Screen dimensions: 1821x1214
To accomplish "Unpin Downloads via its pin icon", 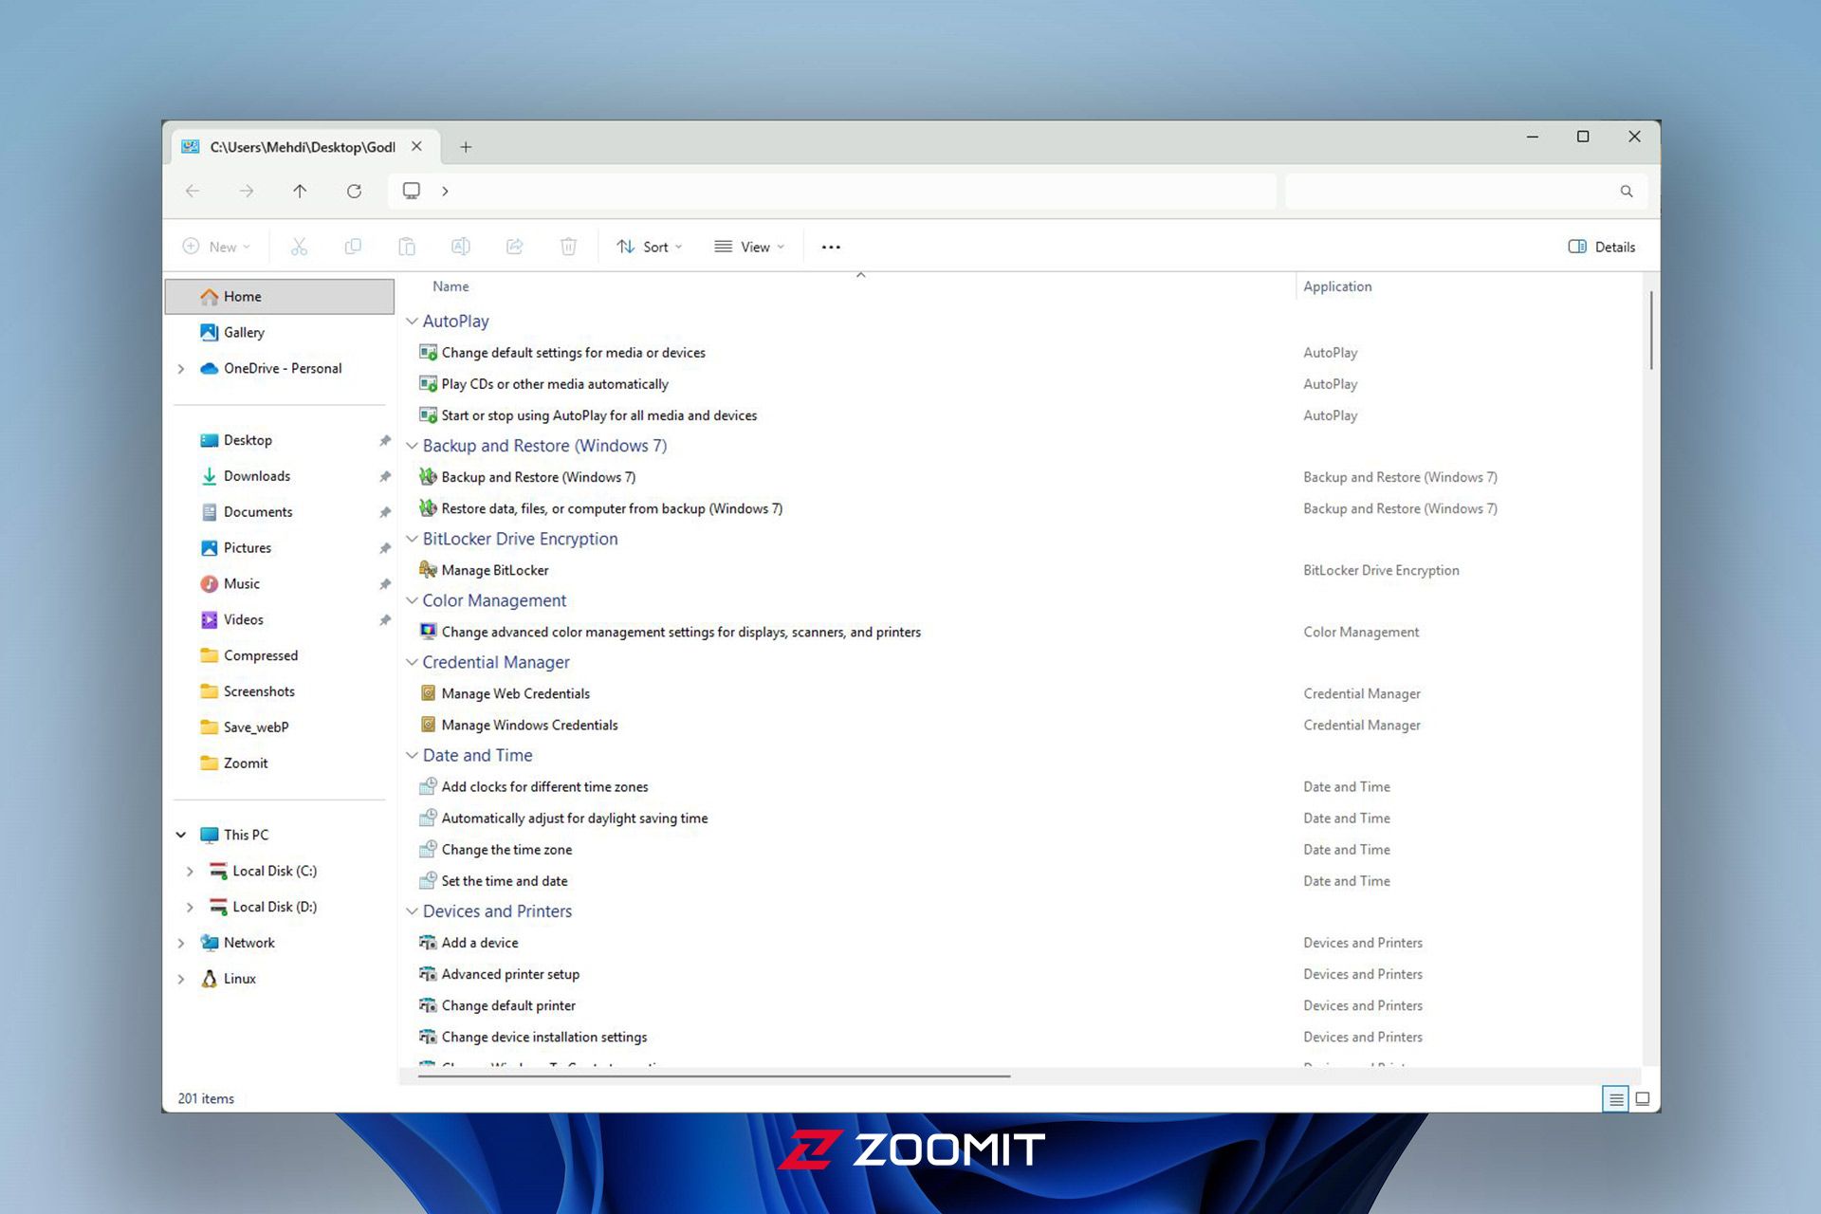I will point(384,476).
